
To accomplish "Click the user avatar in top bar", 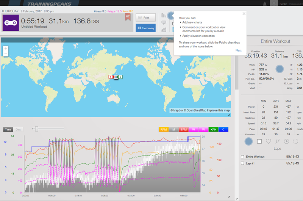I will [273, 3].
